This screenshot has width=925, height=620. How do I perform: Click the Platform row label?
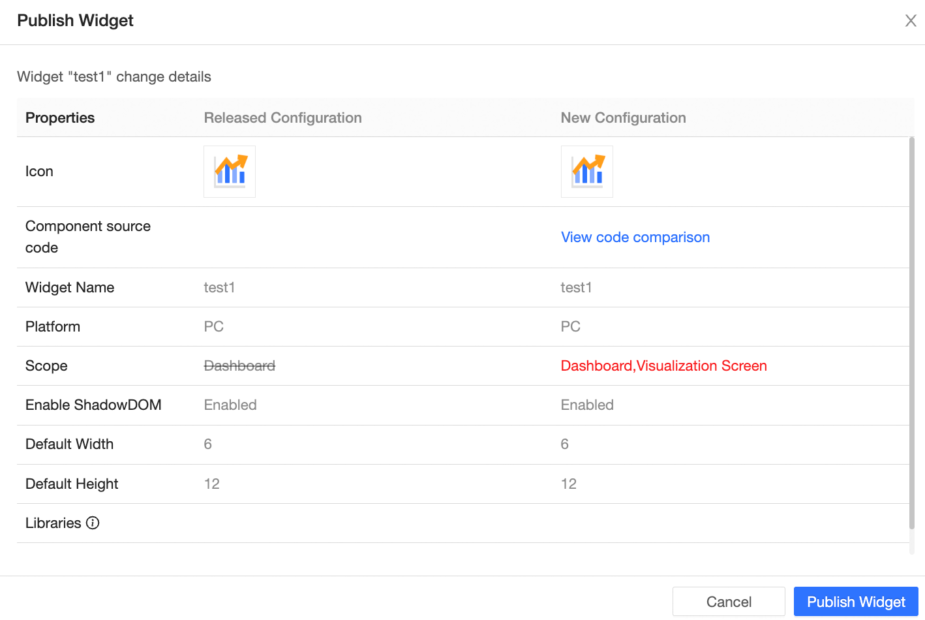(x=53, y=327)
